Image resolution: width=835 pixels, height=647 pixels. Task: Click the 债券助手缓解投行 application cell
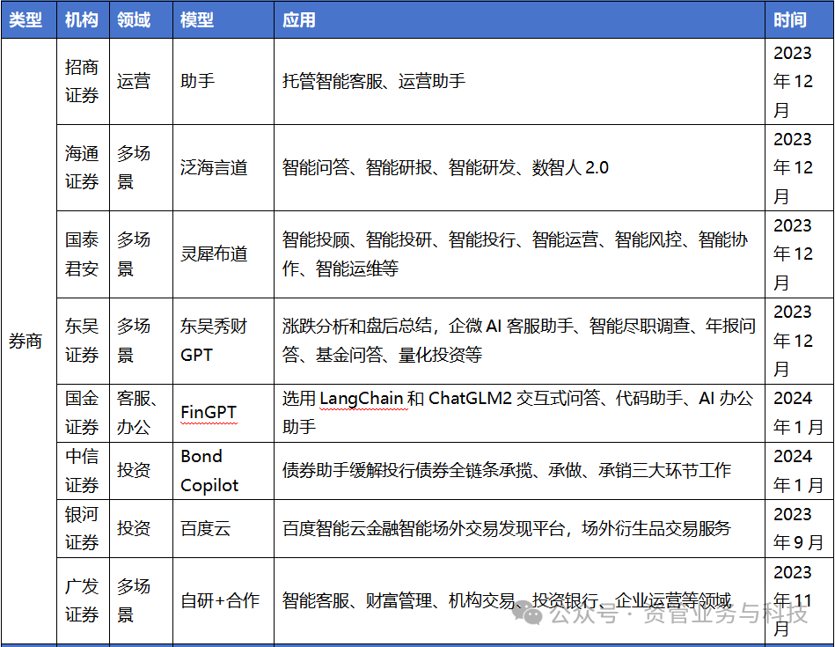[520, 471]
